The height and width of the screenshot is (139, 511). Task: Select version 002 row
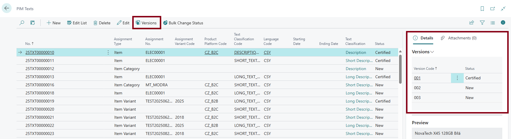457,88
